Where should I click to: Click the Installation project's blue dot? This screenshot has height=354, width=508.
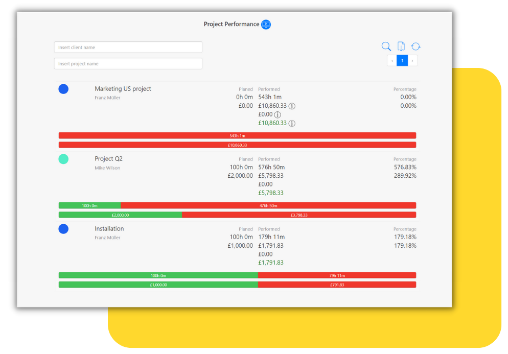coord(63,229)
